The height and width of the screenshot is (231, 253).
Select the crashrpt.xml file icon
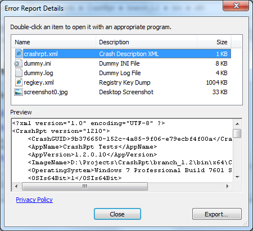point(19,54)
